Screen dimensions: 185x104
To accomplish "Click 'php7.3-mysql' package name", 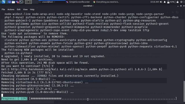I will tap(14, 17).
